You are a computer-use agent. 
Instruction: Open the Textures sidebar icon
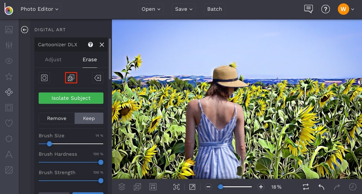(x=9, y=170)
